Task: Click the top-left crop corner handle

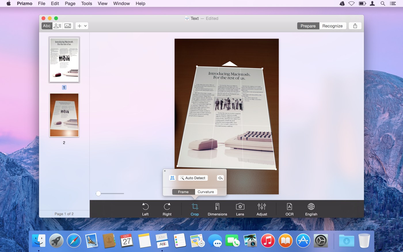Action: coord(197,66)
